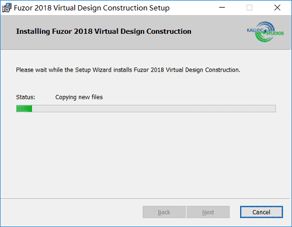Click the unfilled portion of the progress bar
The height and width of the screenshot is (227, 292).
pos(154,108)
